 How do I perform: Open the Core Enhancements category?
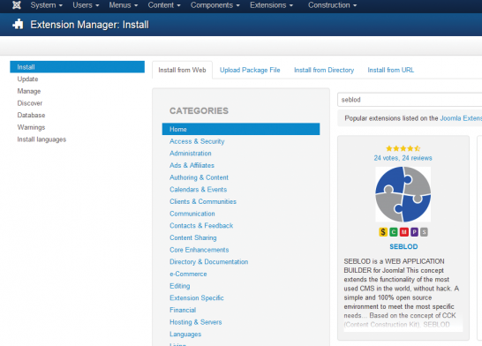(x=200, y=250)
